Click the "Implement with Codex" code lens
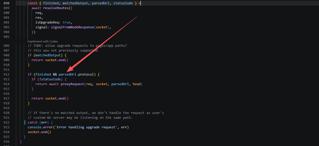Image resolution: width=319 pixels, height=146 pixels. pyautogui.click(x=43, y=41)
